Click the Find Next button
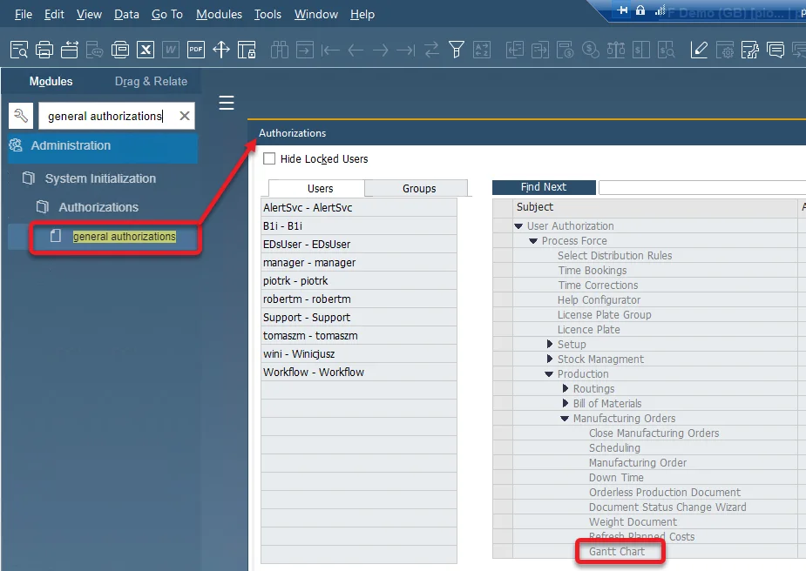This screenshot has height=571, width=806. coord(543,186)
